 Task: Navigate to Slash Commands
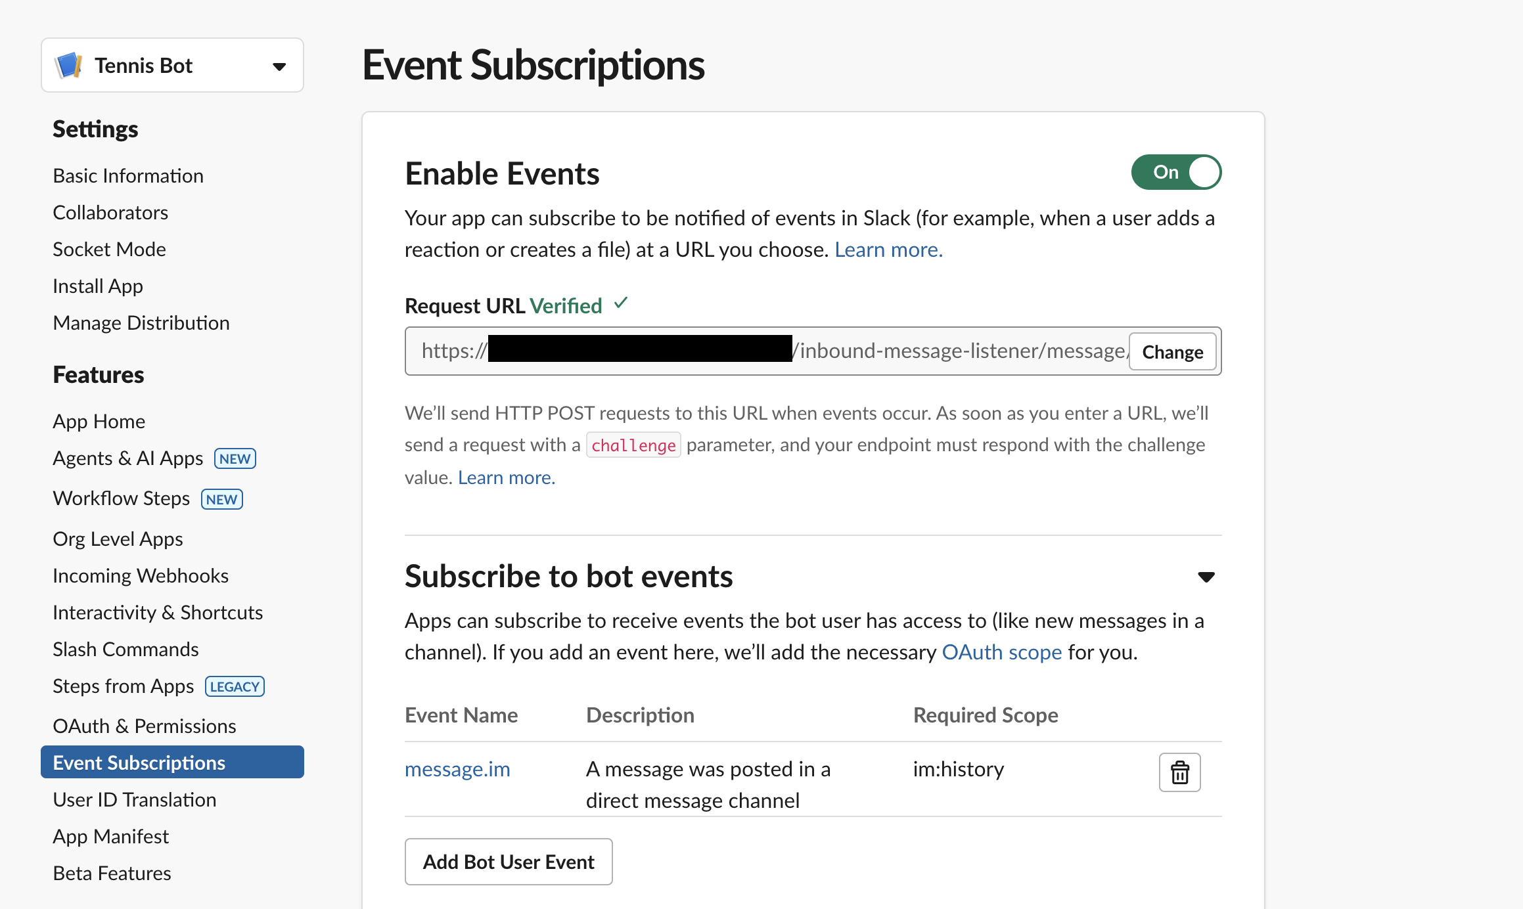[x=125, y=649]
